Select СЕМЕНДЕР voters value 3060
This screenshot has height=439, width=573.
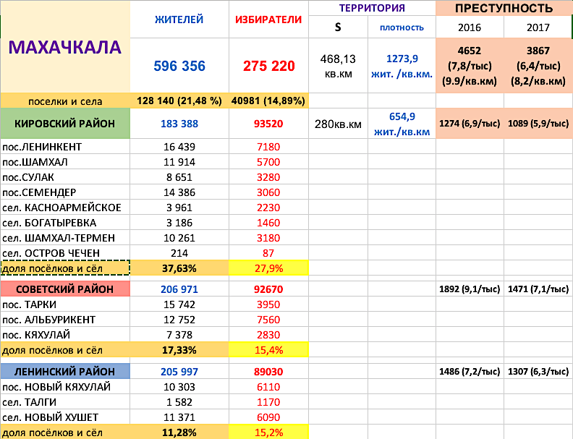pos(268,192)
